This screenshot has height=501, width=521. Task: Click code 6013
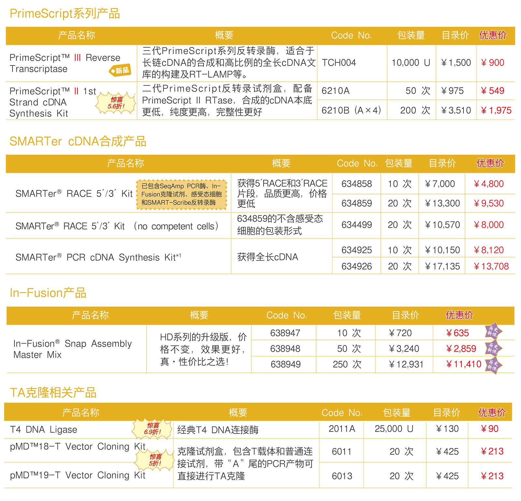point(342,476)
